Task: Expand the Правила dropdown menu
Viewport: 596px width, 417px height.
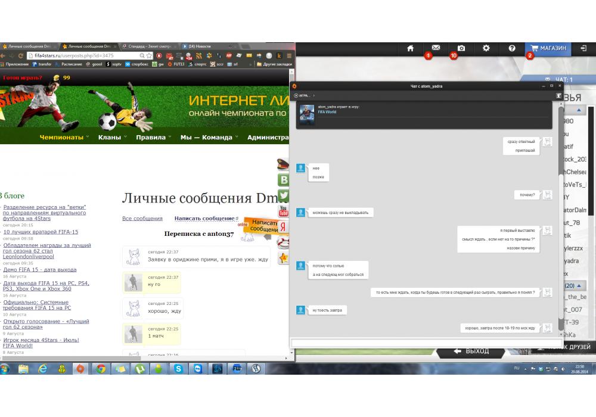Action: 154,137
